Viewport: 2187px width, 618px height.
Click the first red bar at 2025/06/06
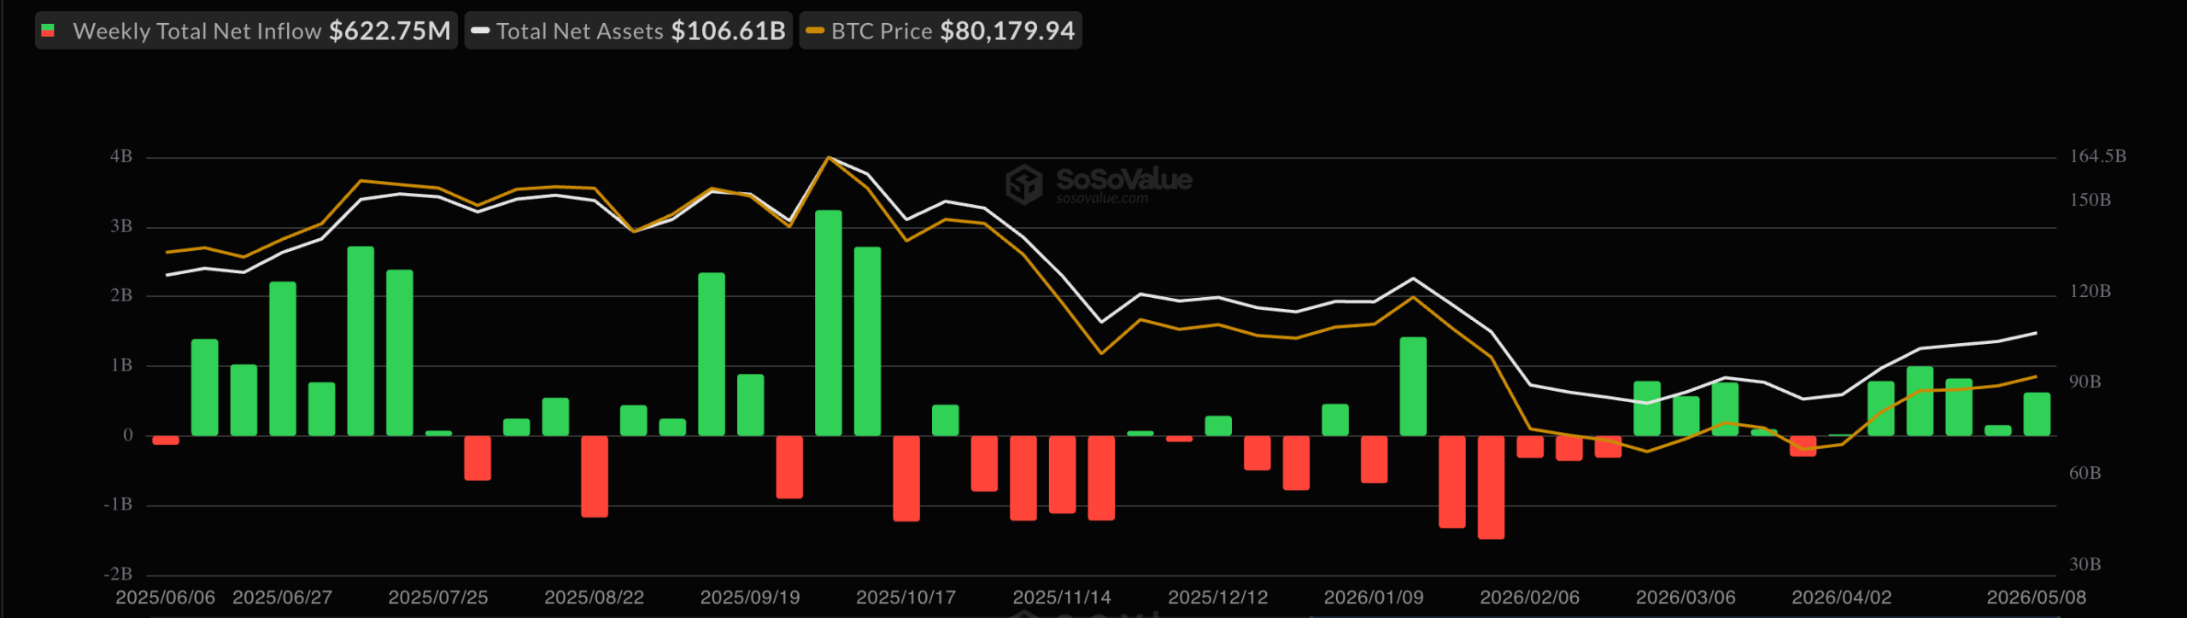166,440
